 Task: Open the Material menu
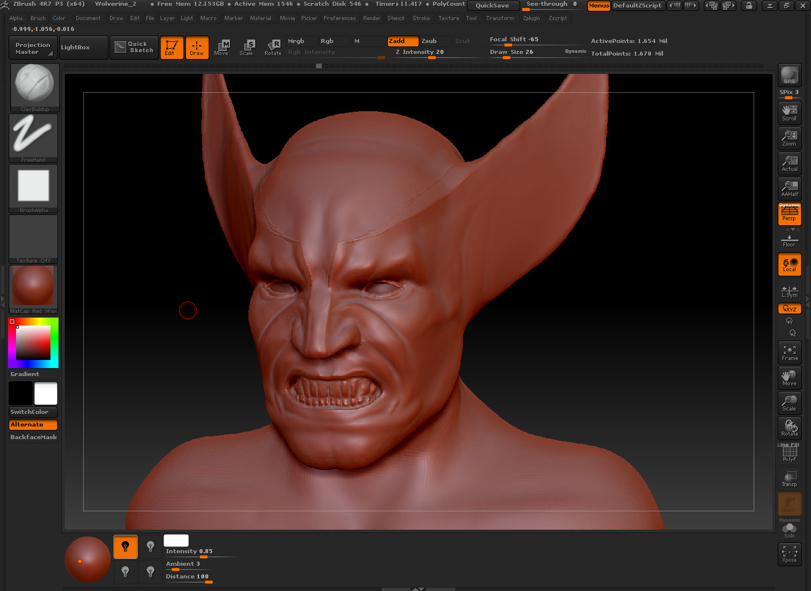point(260,18)
